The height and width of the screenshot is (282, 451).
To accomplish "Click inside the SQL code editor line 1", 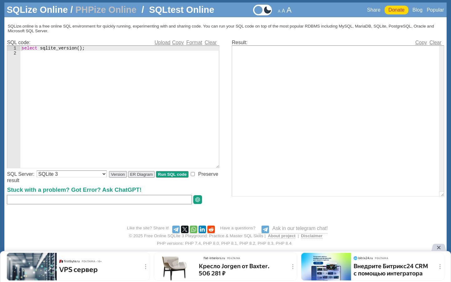I will [x=120, y=48].
